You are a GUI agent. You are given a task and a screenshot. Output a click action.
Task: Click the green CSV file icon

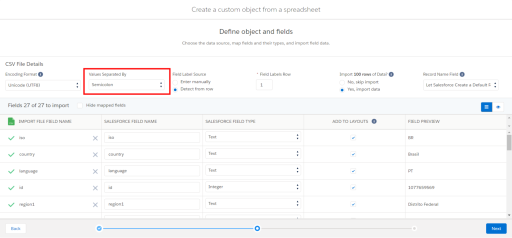click(x=11, y=121)
